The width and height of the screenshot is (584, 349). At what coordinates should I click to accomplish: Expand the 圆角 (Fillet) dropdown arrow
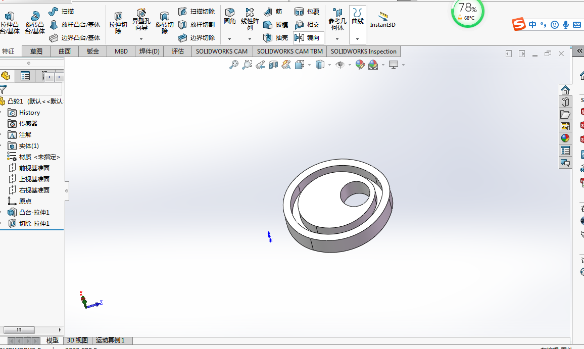[x=229, y=39]
